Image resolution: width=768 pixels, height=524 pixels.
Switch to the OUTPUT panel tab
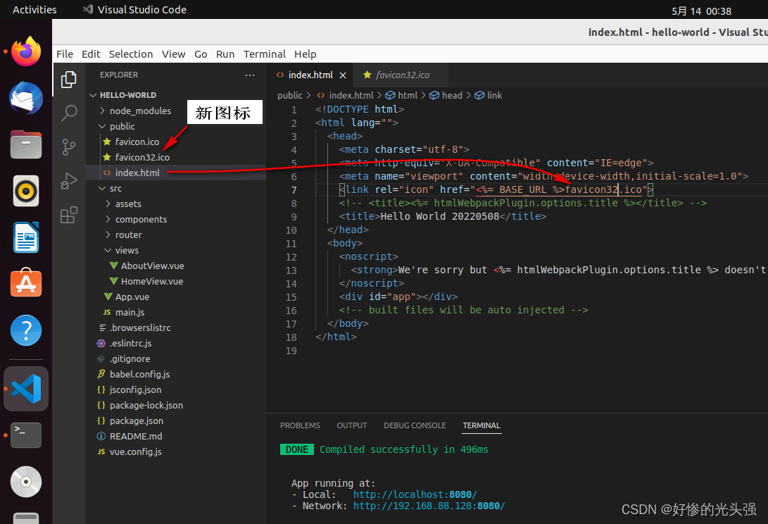[352, 425]
